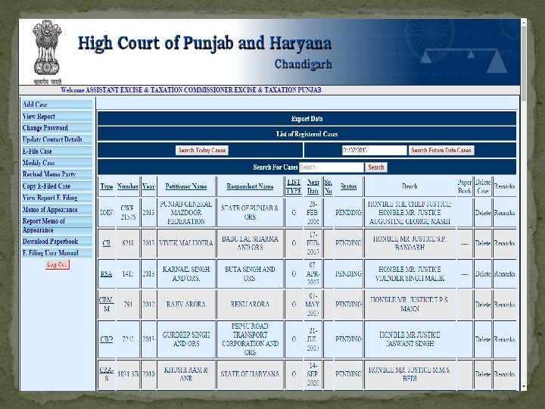The image size is (545, 409).
Task: Open Remarks for Khushi Ram case
Action: 504,374
